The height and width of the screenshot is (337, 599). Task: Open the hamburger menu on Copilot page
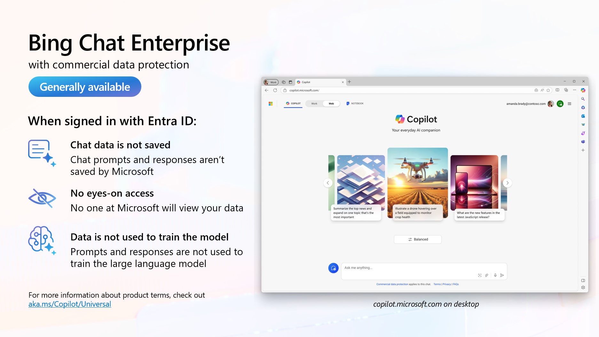pos(570,104)
